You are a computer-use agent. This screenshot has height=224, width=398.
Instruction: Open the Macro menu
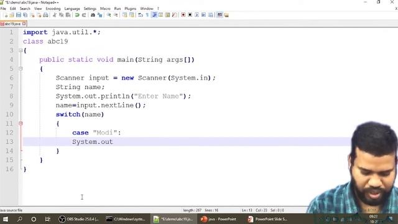[x=105, y=9]
